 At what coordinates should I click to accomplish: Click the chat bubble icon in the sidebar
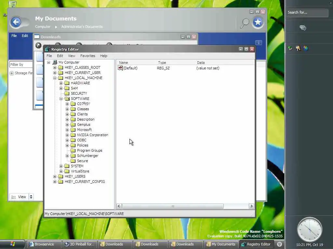303,28
